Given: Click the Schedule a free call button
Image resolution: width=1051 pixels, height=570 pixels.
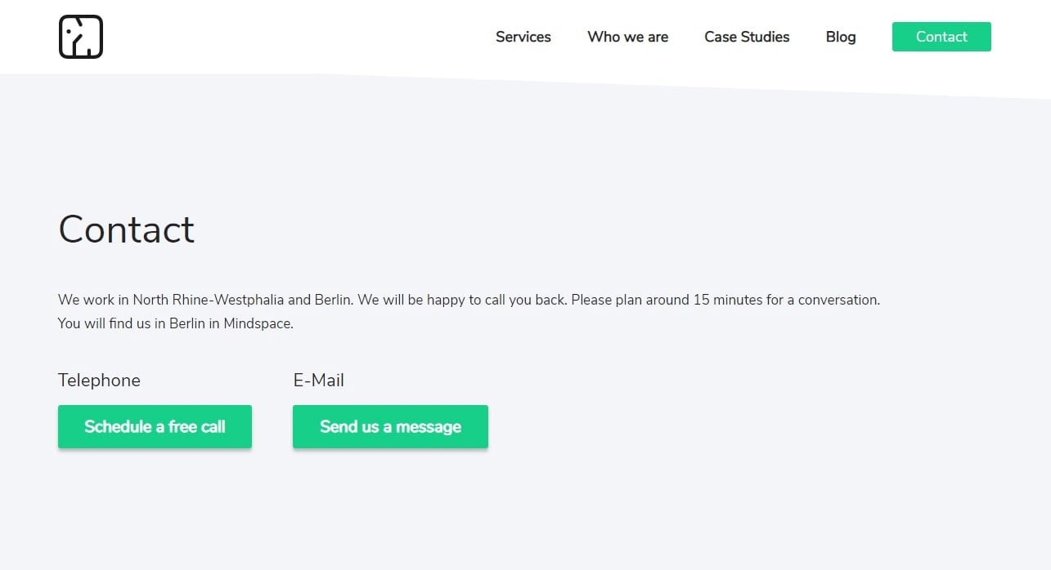Looking at the screenshot, I should pyautogui.click(x=155, y=426).
